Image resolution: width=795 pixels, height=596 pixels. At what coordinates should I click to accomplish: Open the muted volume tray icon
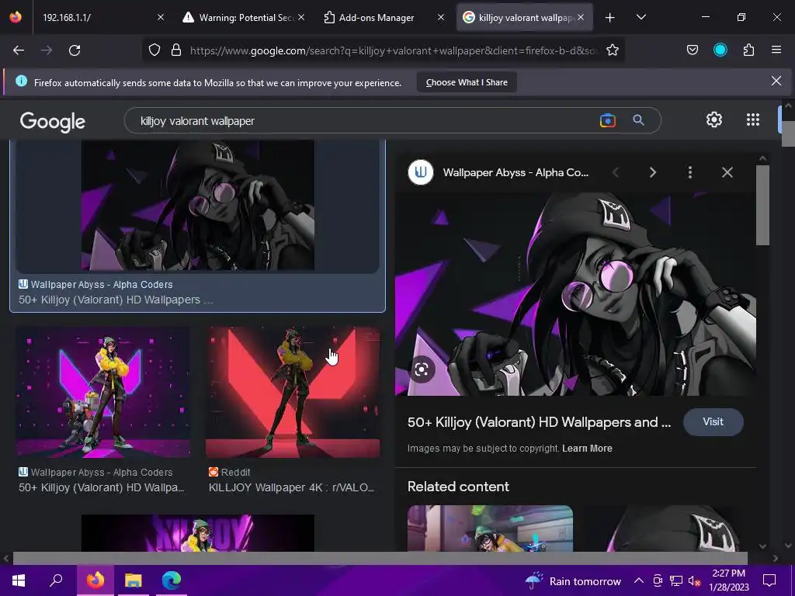coord(695,580)
